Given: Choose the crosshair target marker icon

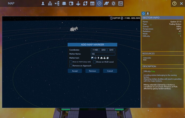Looking at the screenshot, I should 95,58.
